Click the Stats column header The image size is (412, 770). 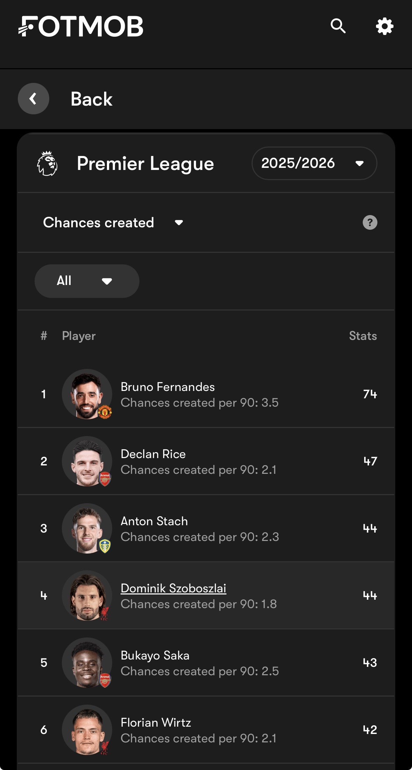[363, 336]
